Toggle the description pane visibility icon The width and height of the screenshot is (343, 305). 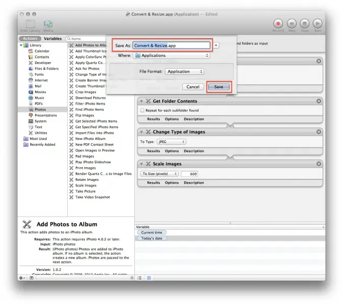(x=32, y=278)
